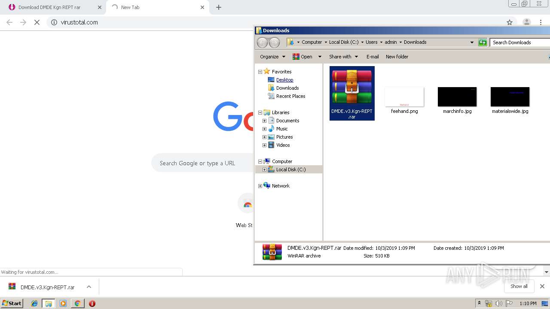Open the Share with menu
550x309 pixels.
coord(343,57)
